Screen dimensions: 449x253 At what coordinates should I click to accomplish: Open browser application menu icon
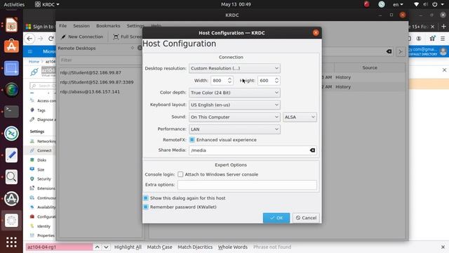click(x=443, y=39)
